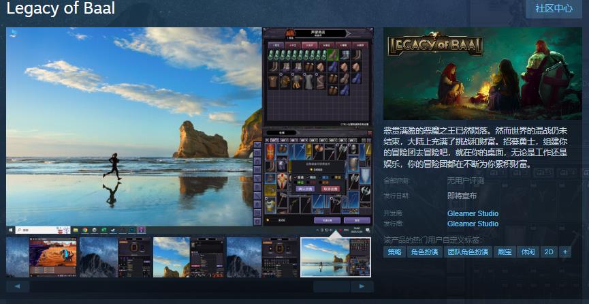Select the war hammer item in the inventory
589x304 pixels.
coord(282,199)
